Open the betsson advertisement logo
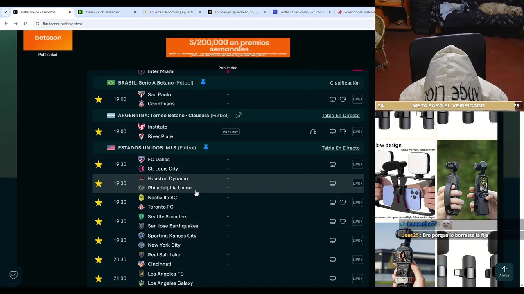 48,40
